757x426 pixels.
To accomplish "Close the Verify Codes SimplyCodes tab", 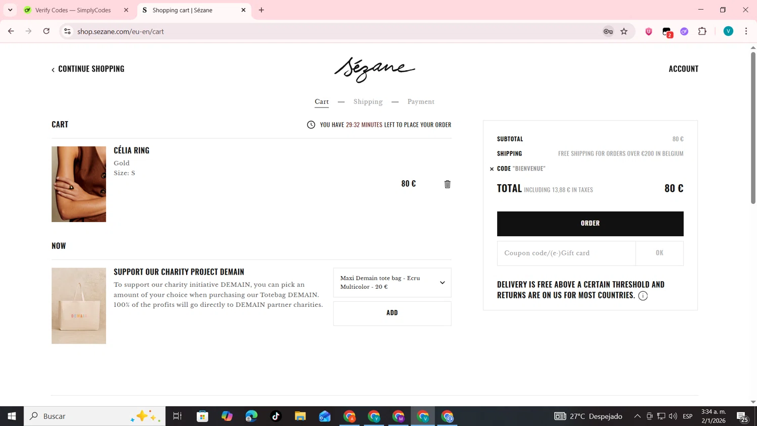I will [x=126, y=10].
